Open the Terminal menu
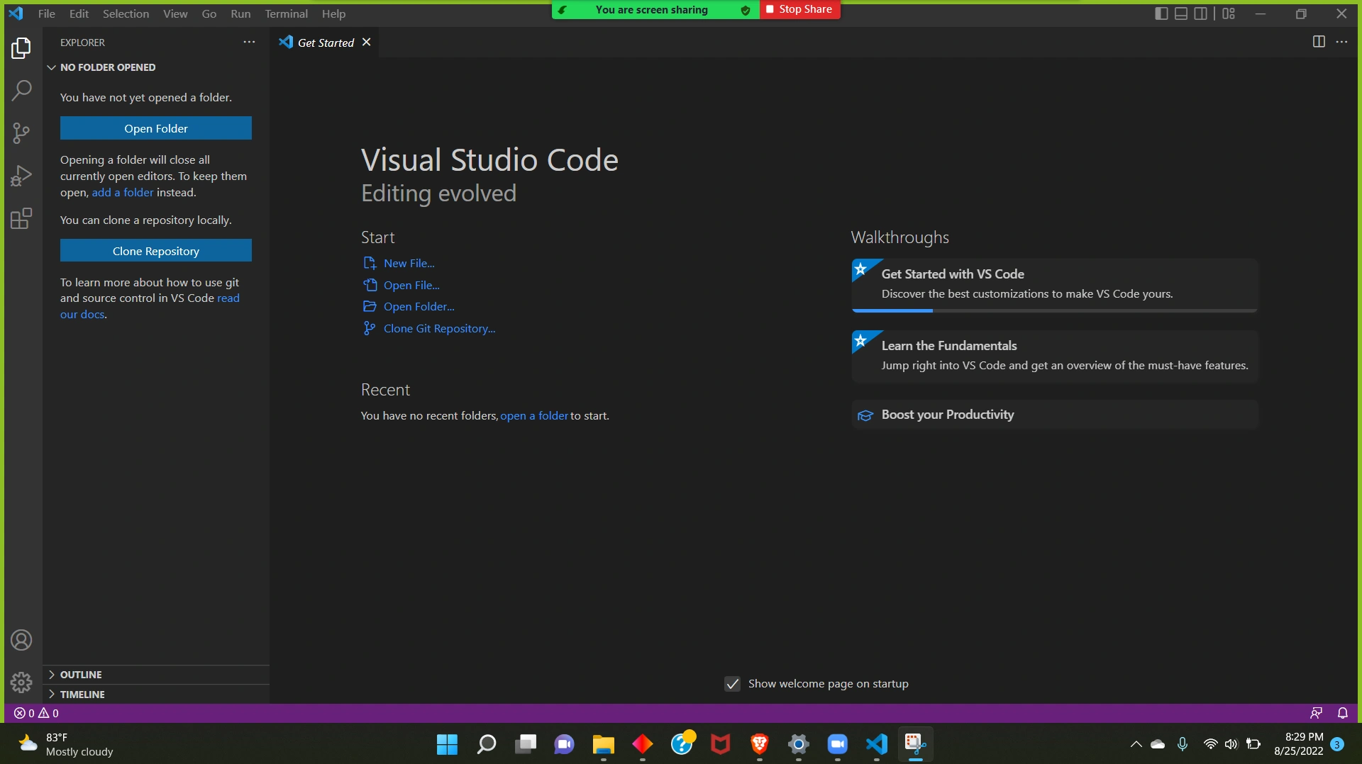The height and width of the screenshot is (764, 1362). [x=286, y=13]
